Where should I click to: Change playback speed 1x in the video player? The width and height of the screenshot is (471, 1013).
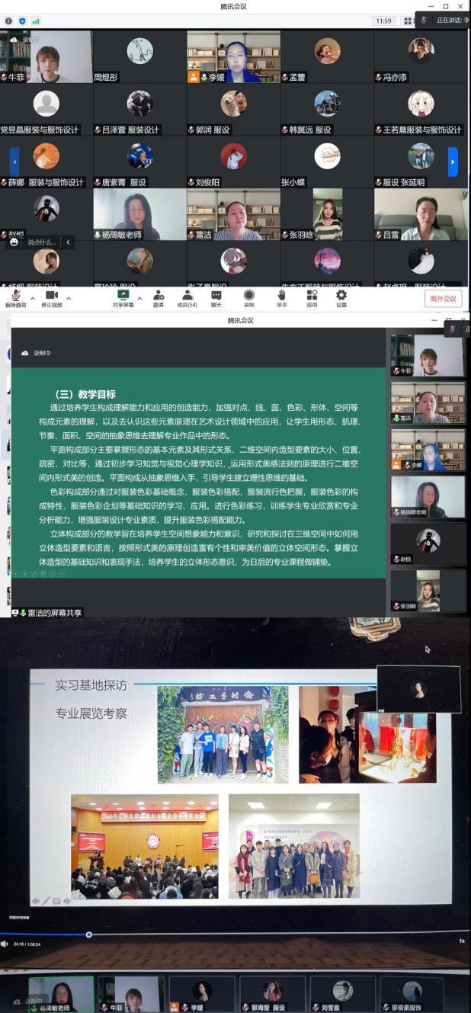[x=461, y=941]
